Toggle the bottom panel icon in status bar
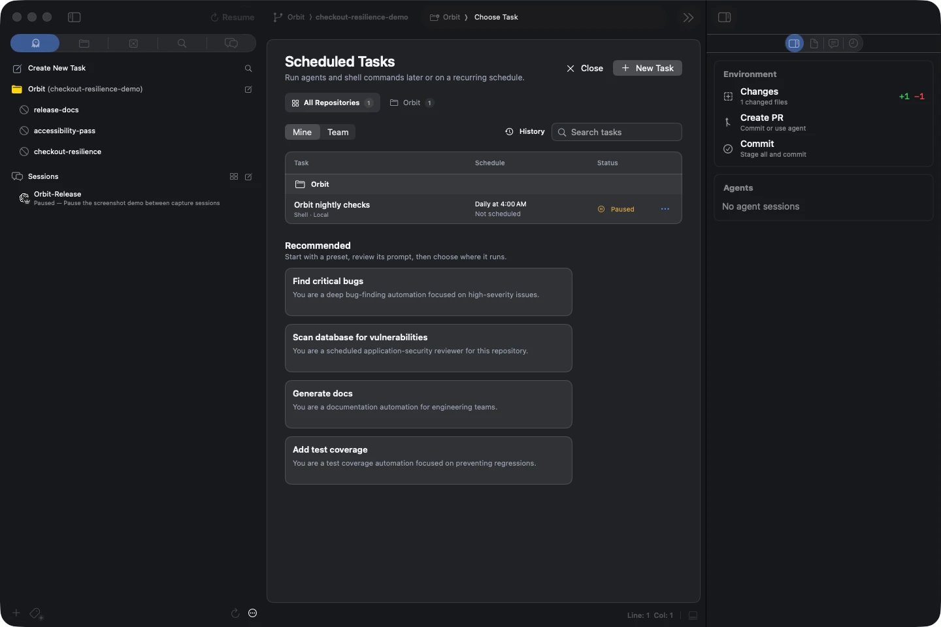Screen dimensions: 941x627 pyautogui.click(x=693, y=615)
